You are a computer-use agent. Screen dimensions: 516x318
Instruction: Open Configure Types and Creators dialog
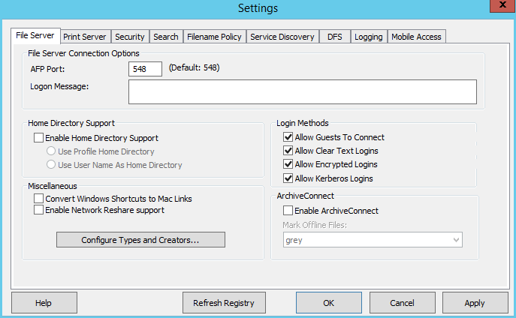140,240
